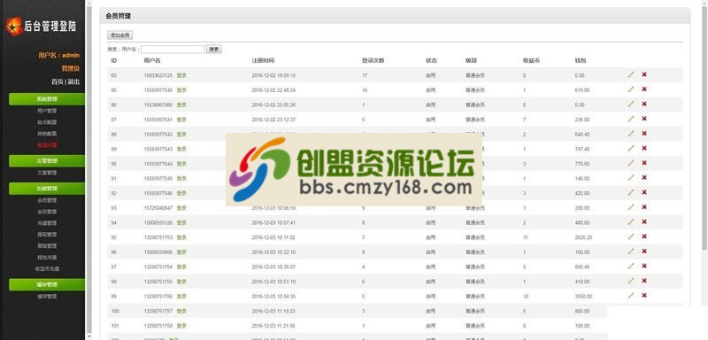Select wallet value 2626.20 in row 95

tap(584, 237)
